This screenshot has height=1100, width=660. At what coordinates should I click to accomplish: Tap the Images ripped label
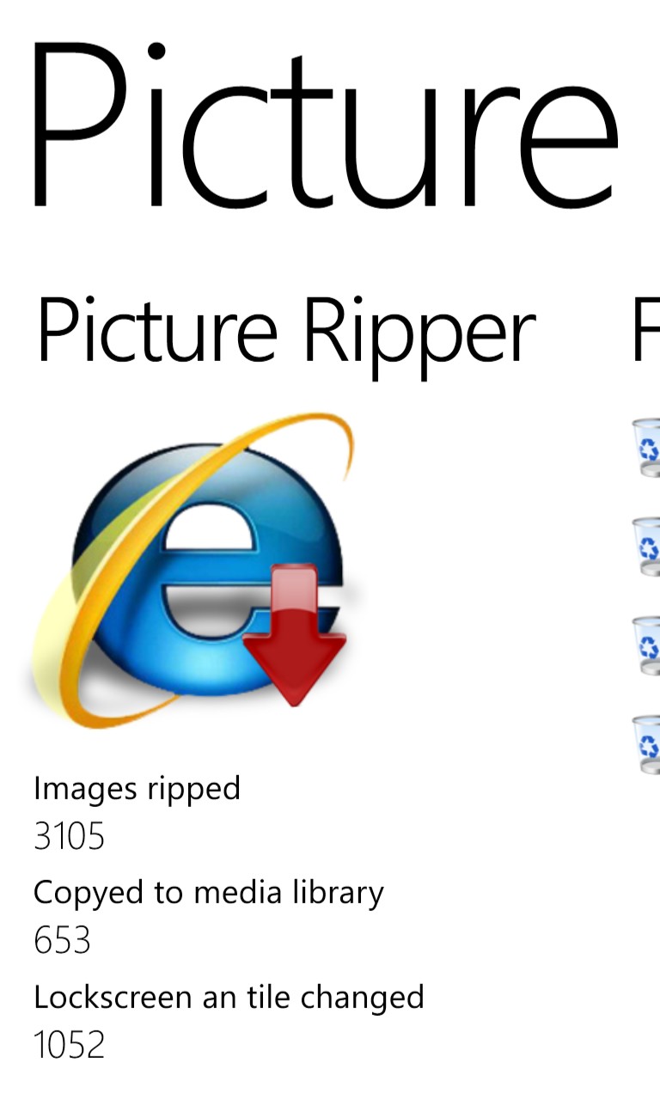click(x=137, y=789)
